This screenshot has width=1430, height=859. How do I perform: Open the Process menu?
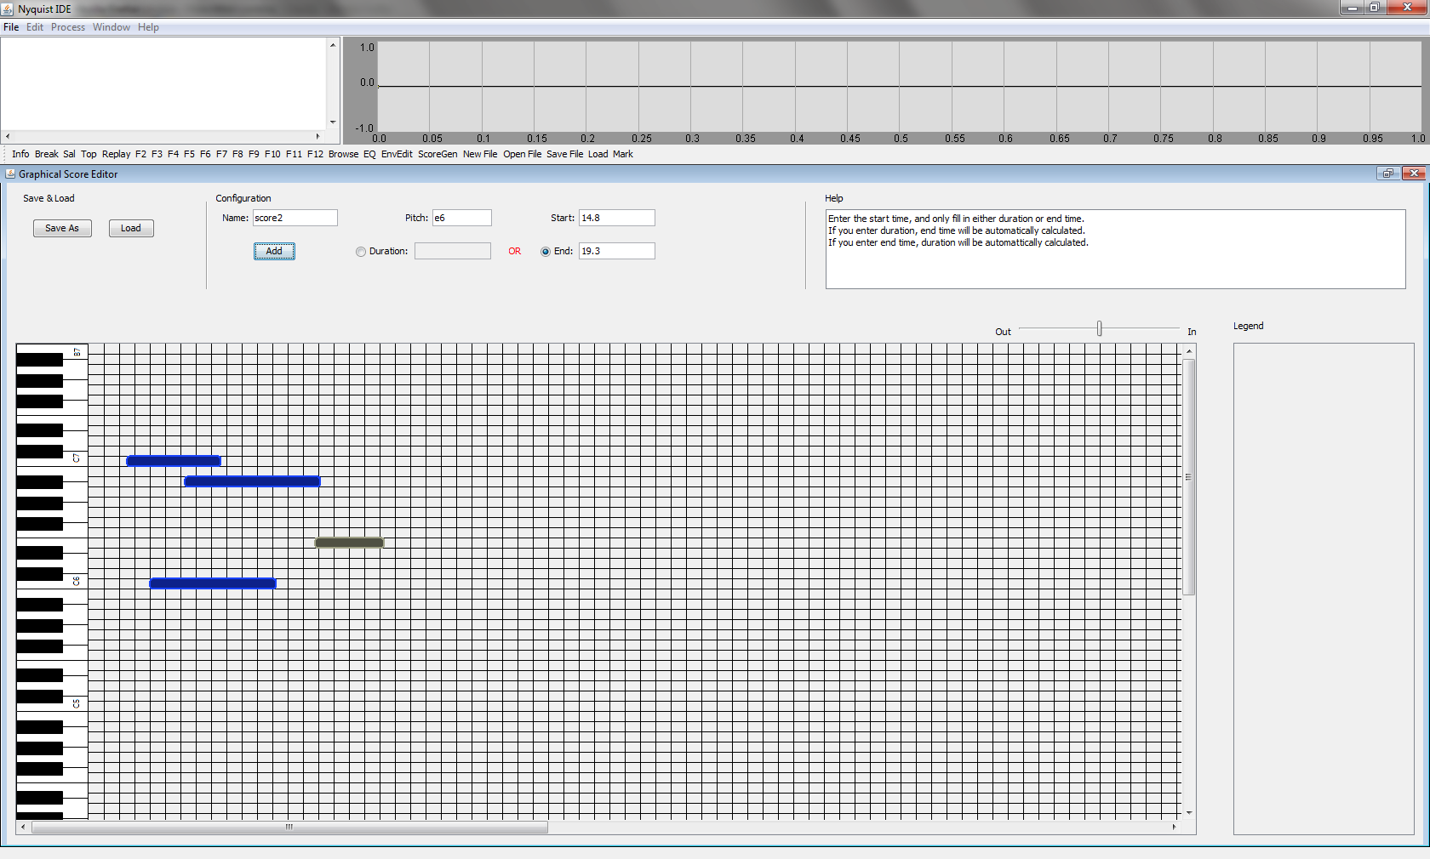[68, 27]
